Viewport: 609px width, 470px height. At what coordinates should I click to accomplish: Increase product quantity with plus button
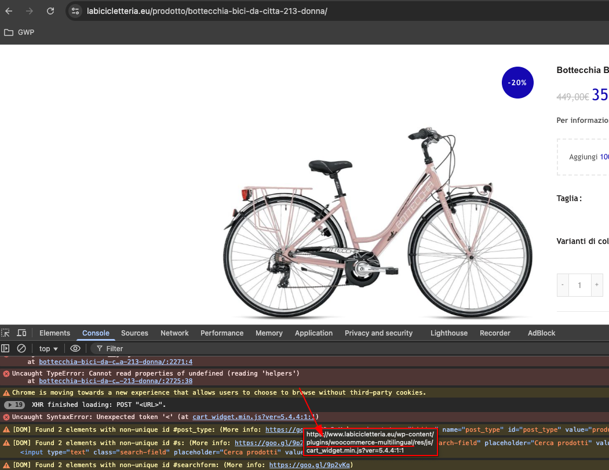click(x=597, y=285)
